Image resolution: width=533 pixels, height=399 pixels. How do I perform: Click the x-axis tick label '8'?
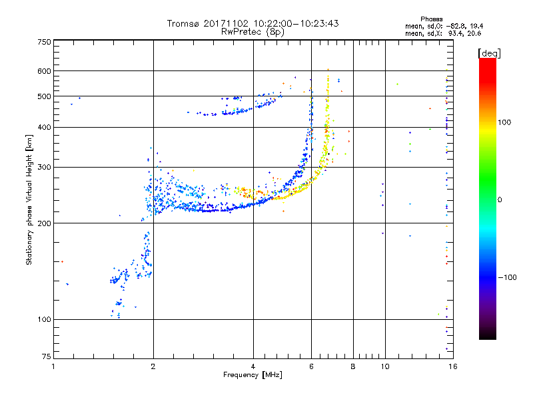[x=353, y=366]
